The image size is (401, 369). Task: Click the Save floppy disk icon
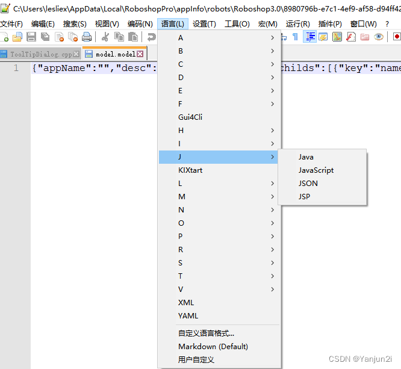[x=31, y=37]
